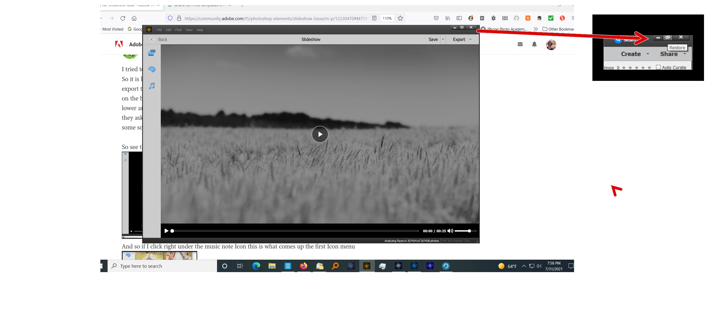Open the Firefox Library icon
The image size is (717, 310).
[448, 18]
